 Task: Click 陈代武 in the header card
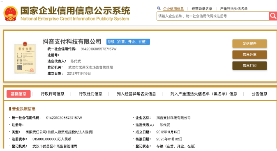(76, 61)
